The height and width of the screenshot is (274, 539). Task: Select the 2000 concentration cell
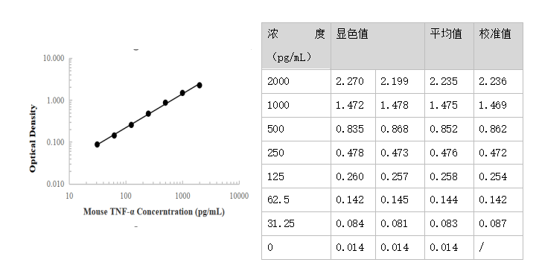click(296, 81)
